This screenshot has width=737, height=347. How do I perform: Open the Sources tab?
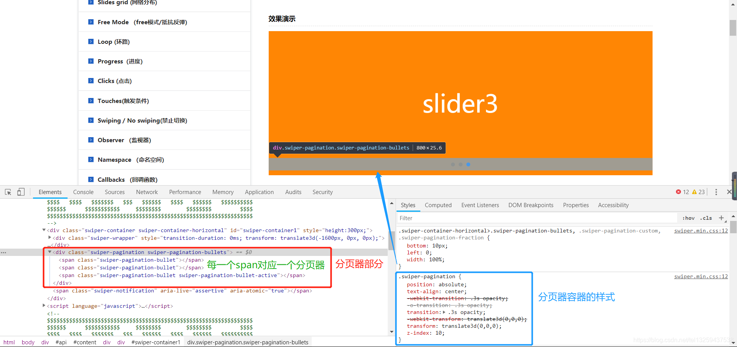click(x=114, y=192)
